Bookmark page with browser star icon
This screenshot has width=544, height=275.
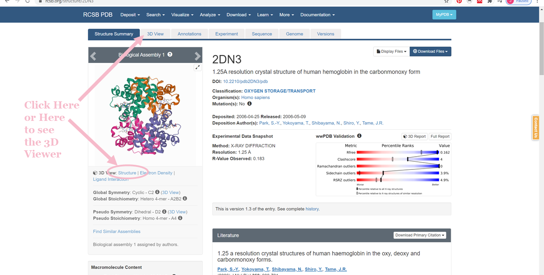446,2
